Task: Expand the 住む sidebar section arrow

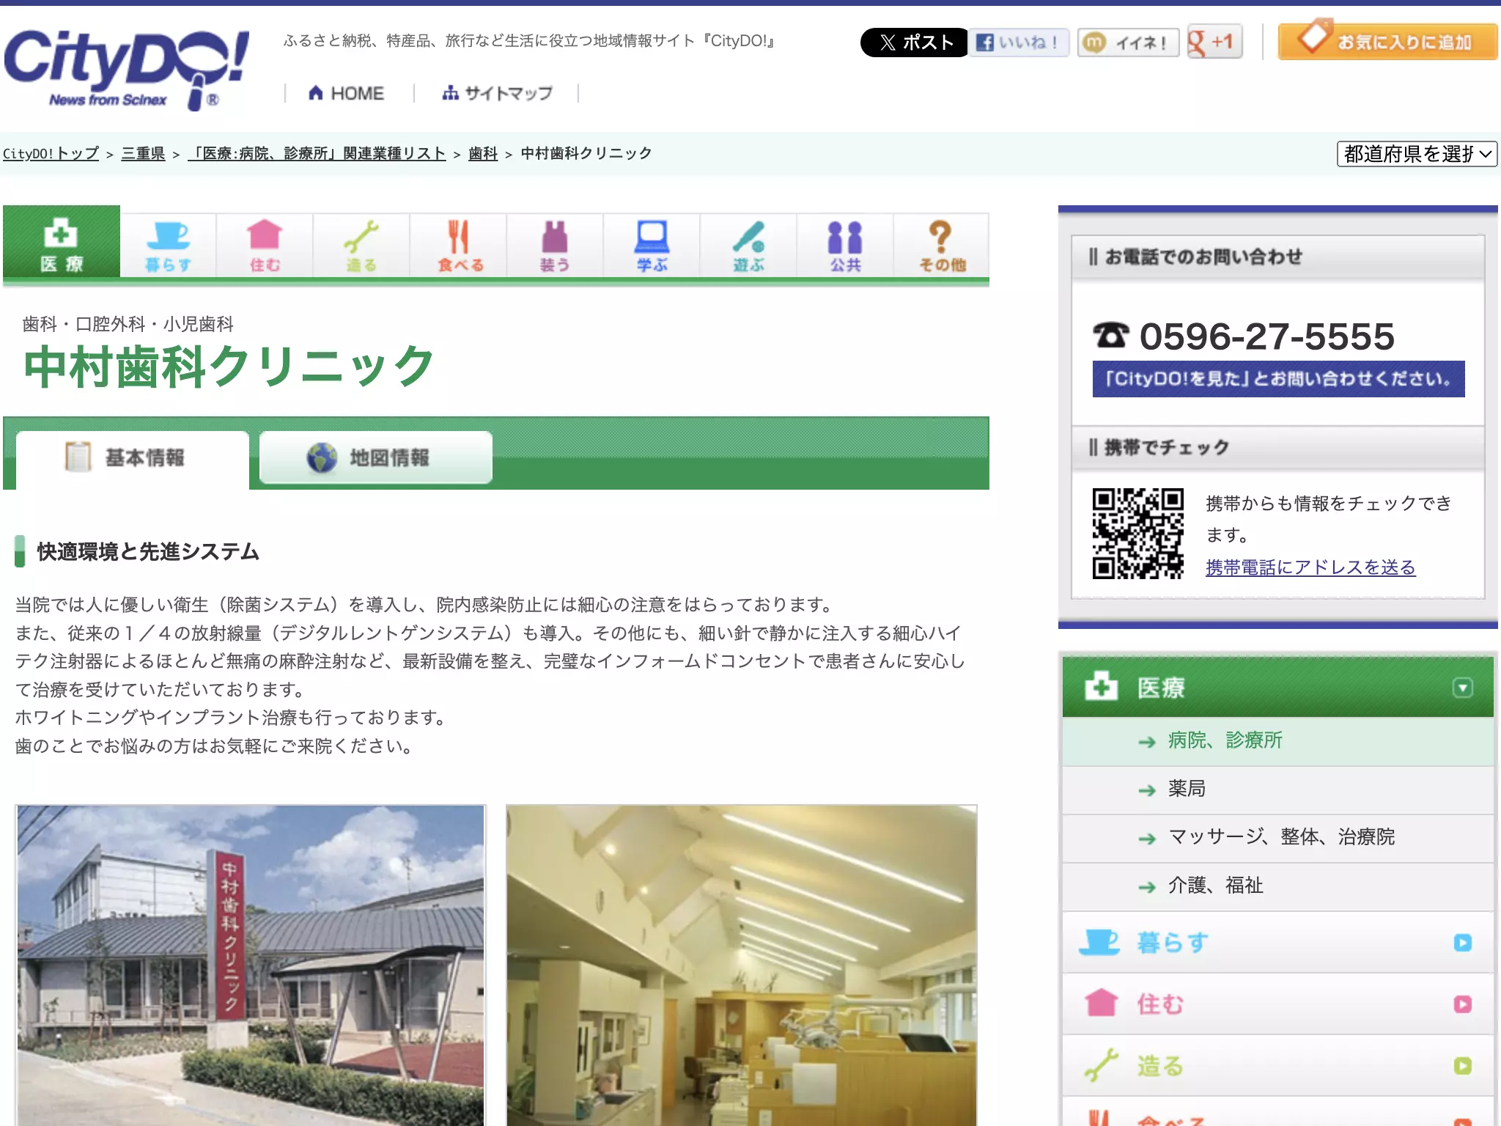Action: pyautogui.click(x=1462, y=1004)
